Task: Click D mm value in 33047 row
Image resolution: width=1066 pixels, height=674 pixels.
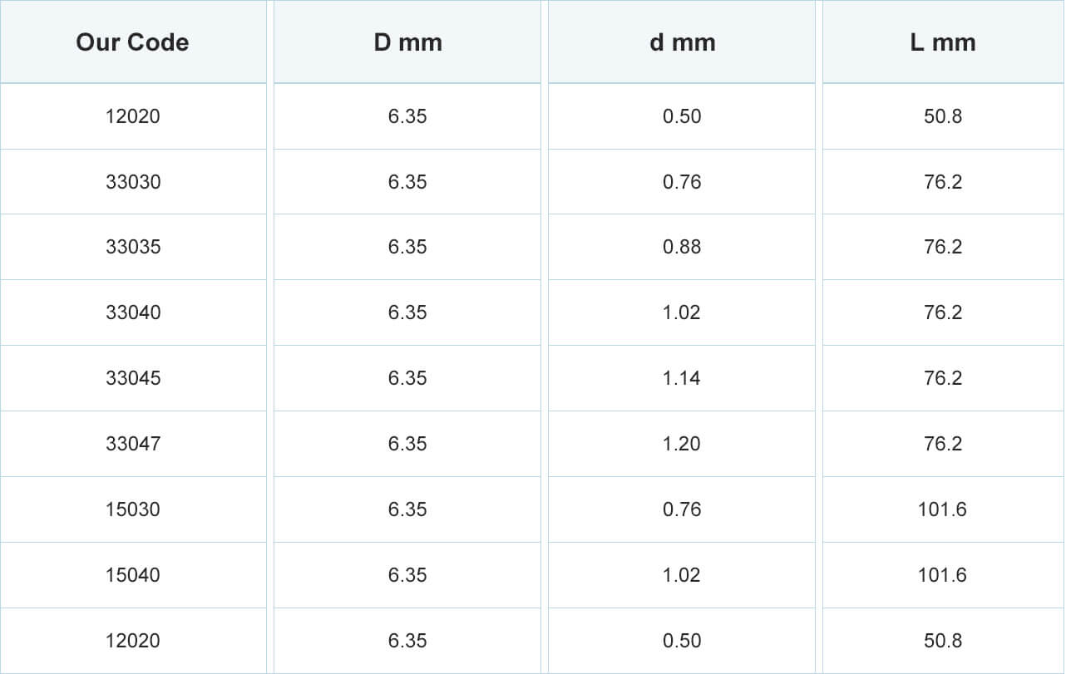Action: click(x=407, y=444)
